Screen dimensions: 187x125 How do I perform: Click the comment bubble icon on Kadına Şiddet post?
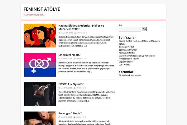coord(84,33)
